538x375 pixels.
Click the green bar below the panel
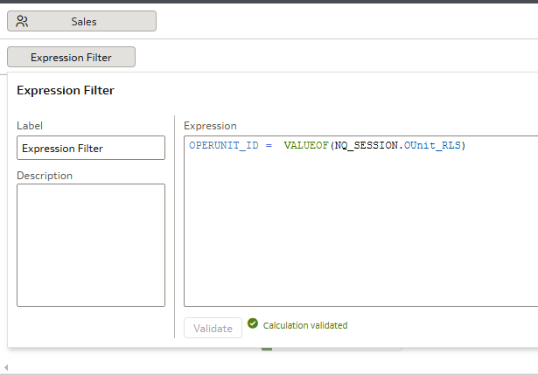267,349
